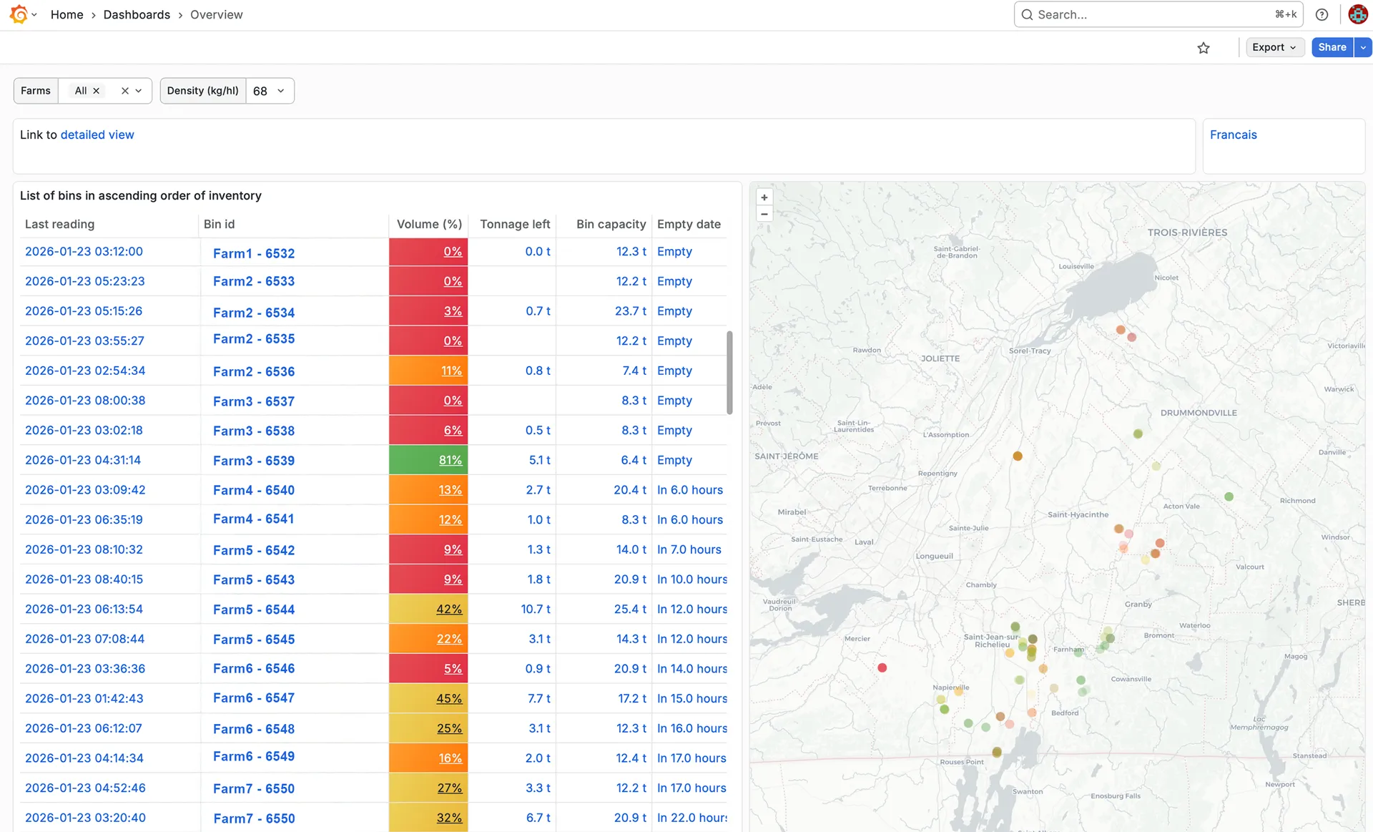Screen dimensions: 1373x832
Task: Click the 'In 7.0 hours' empty date
Action: (689, 549)
